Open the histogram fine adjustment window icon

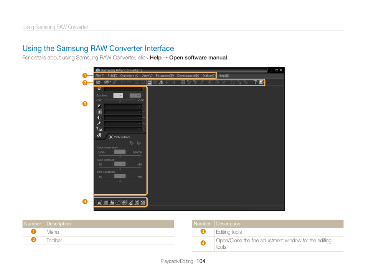99,202
